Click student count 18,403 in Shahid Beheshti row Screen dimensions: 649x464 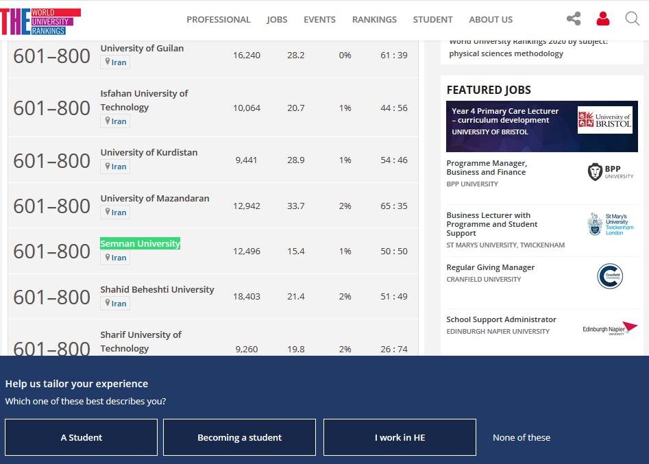click(x=247, y=296)
